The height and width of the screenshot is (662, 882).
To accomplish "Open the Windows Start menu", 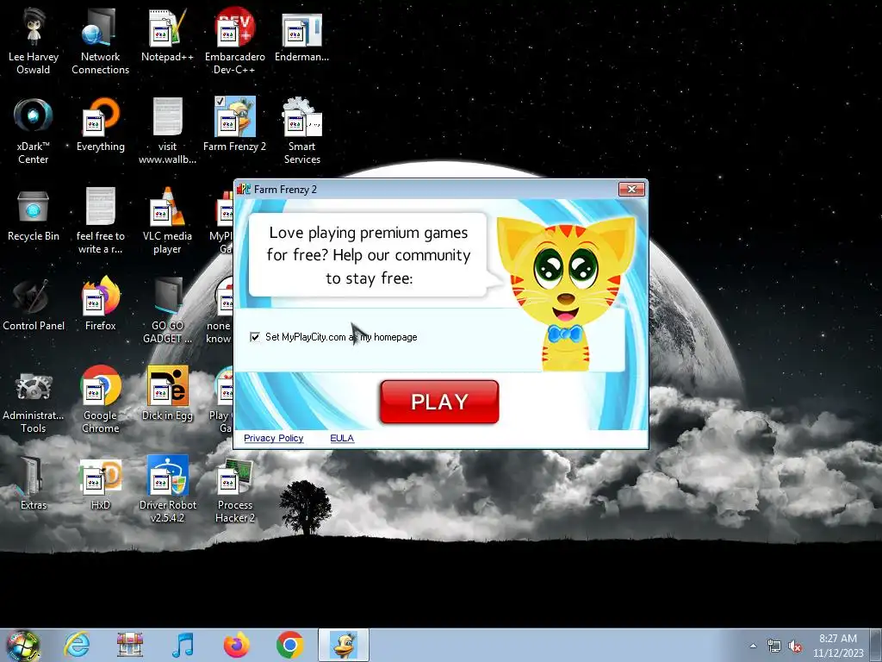I will point(23,645).
